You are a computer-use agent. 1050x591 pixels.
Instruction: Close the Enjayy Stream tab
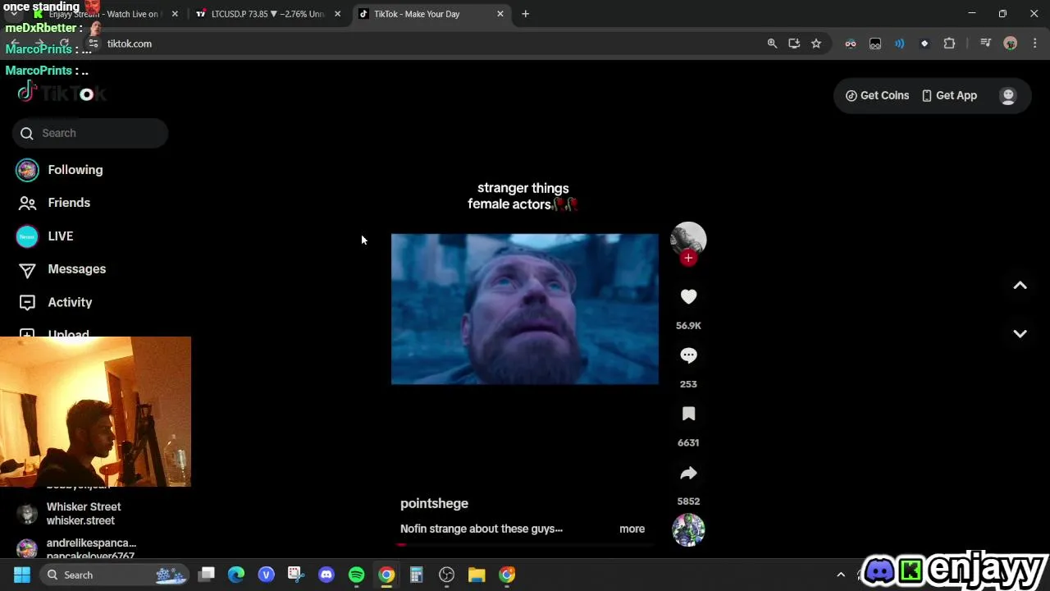click(x=175, y=14)
